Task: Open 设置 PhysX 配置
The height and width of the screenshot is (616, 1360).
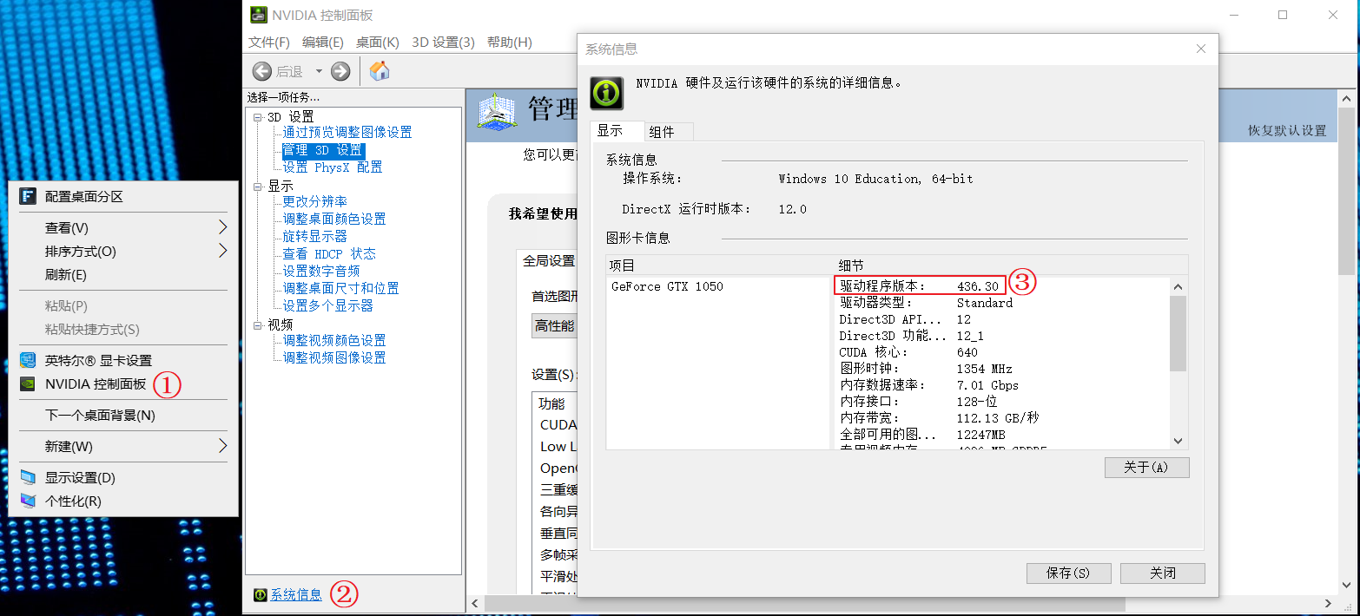Action: [333, 167]
